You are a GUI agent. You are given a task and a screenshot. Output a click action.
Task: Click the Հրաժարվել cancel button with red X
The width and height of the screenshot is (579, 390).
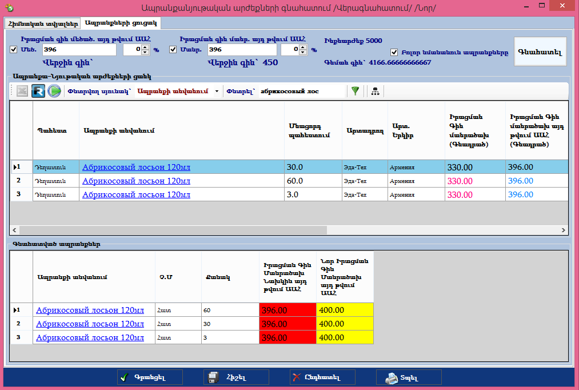tap(322, 377)
